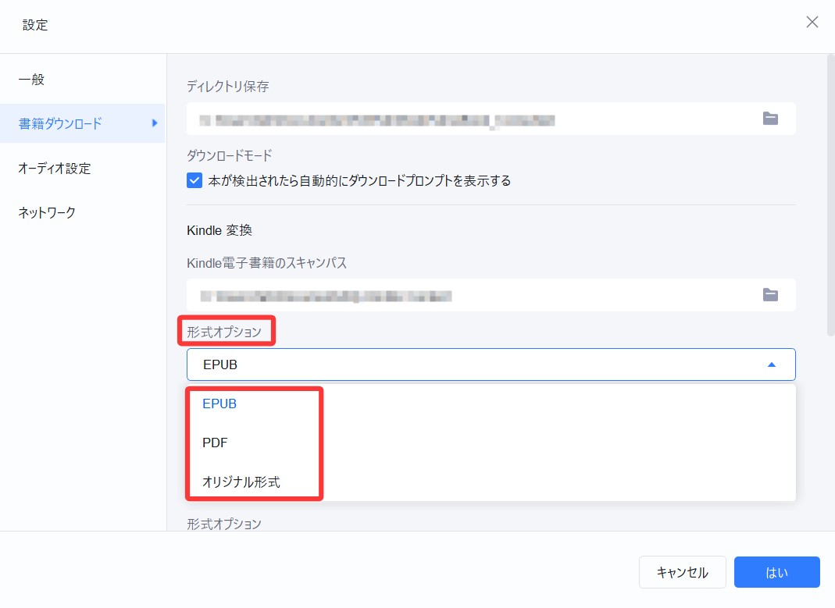
Task: Click the dropdown caret arrow
Action: (771, 364)
